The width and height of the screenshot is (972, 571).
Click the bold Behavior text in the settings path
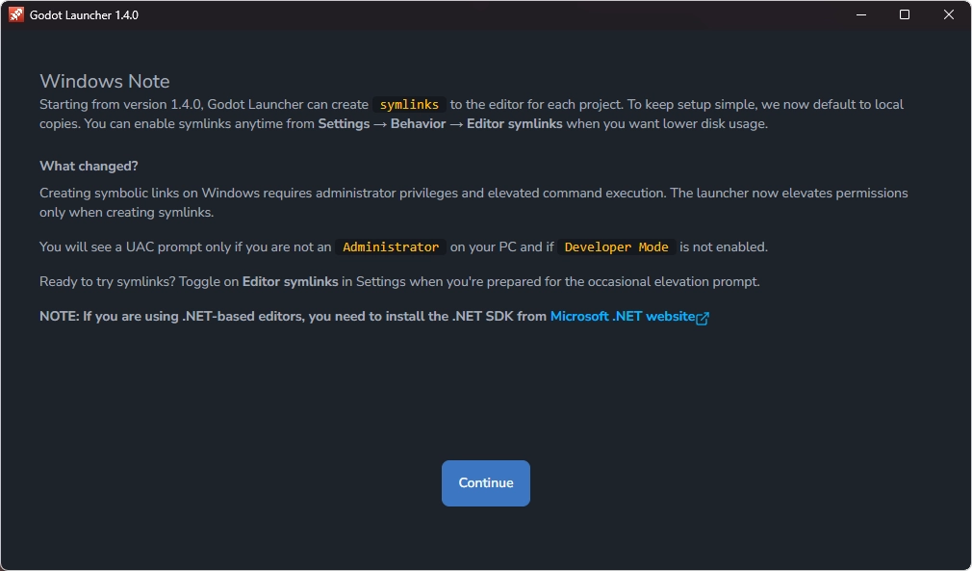pos(417,123)
